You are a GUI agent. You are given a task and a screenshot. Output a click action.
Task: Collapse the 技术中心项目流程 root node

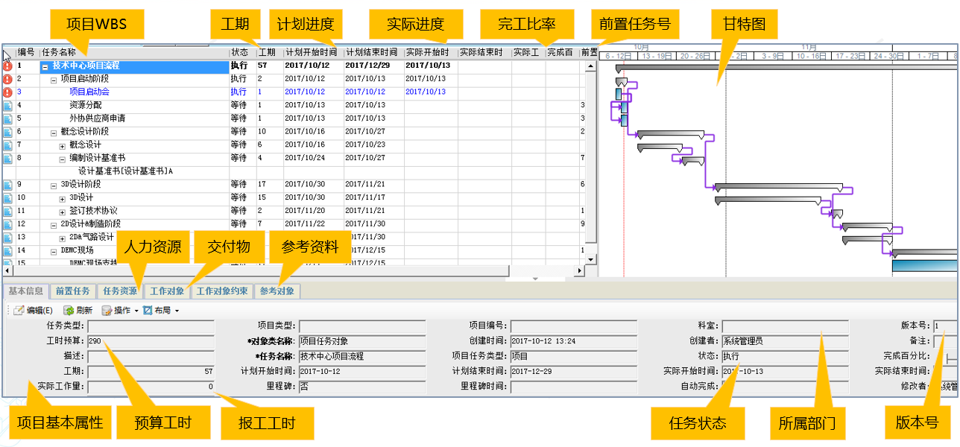click(x=45, y=66)
